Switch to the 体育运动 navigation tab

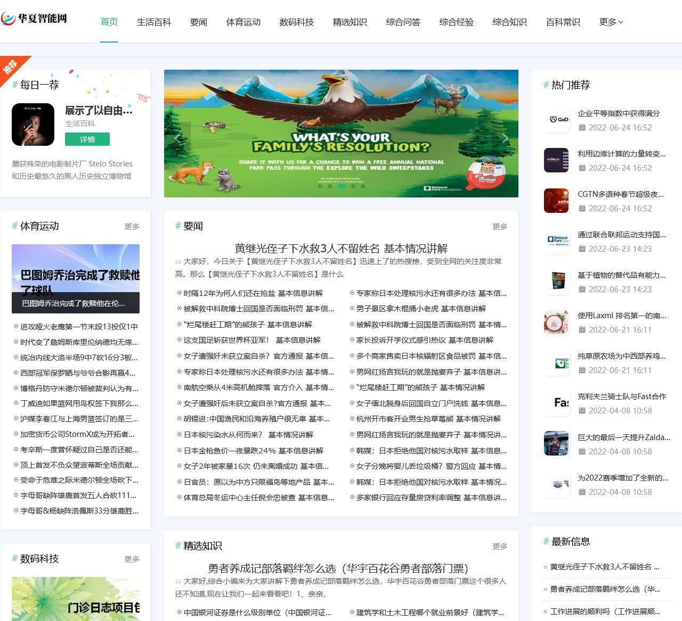point(243,22)
